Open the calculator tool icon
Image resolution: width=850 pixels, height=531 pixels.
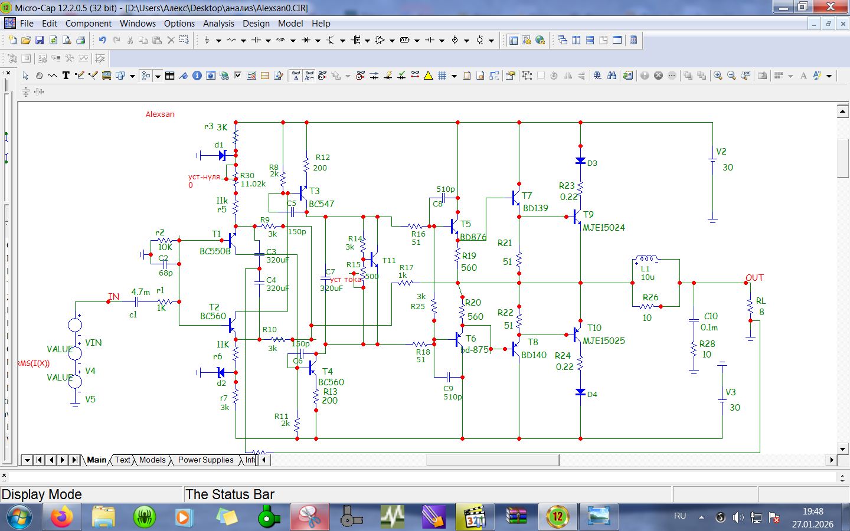(633, 40)
